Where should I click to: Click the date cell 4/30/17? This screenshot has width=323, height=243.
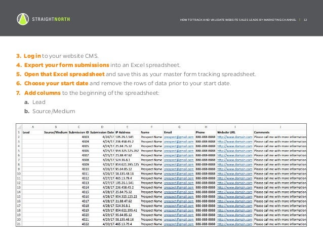click(102, 224)
